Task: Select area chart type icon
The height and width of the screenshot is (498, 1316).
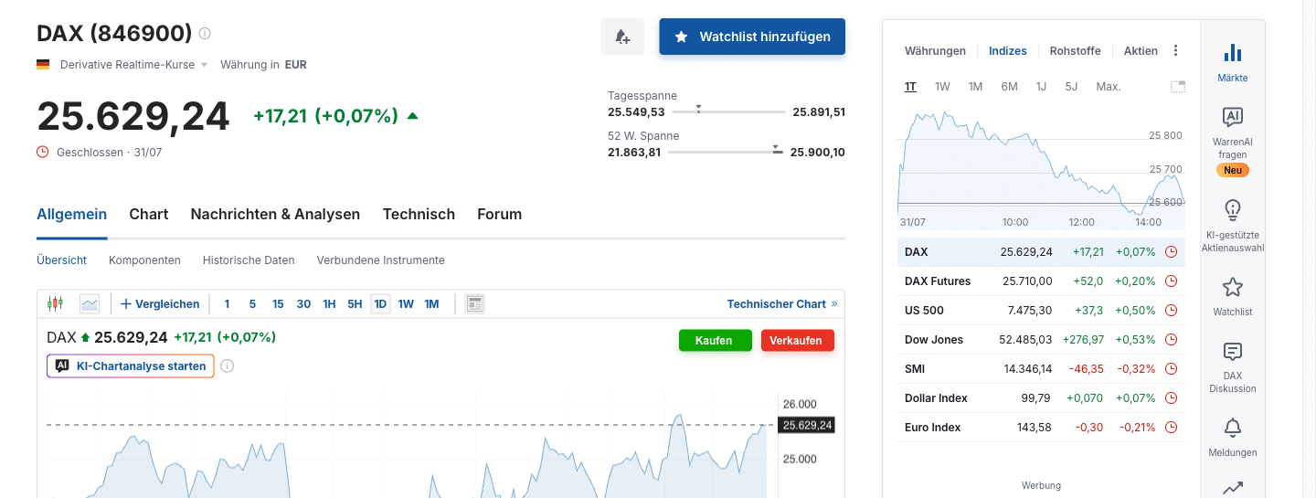Action: [90, 303]
